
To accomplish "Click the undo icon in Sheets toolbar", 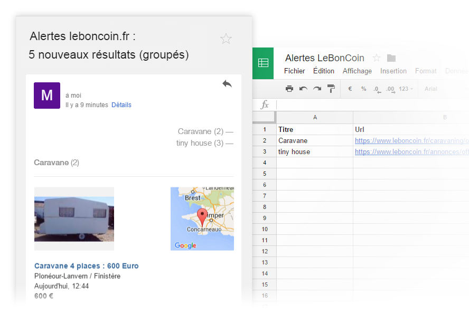I will [x=303, y=89].
